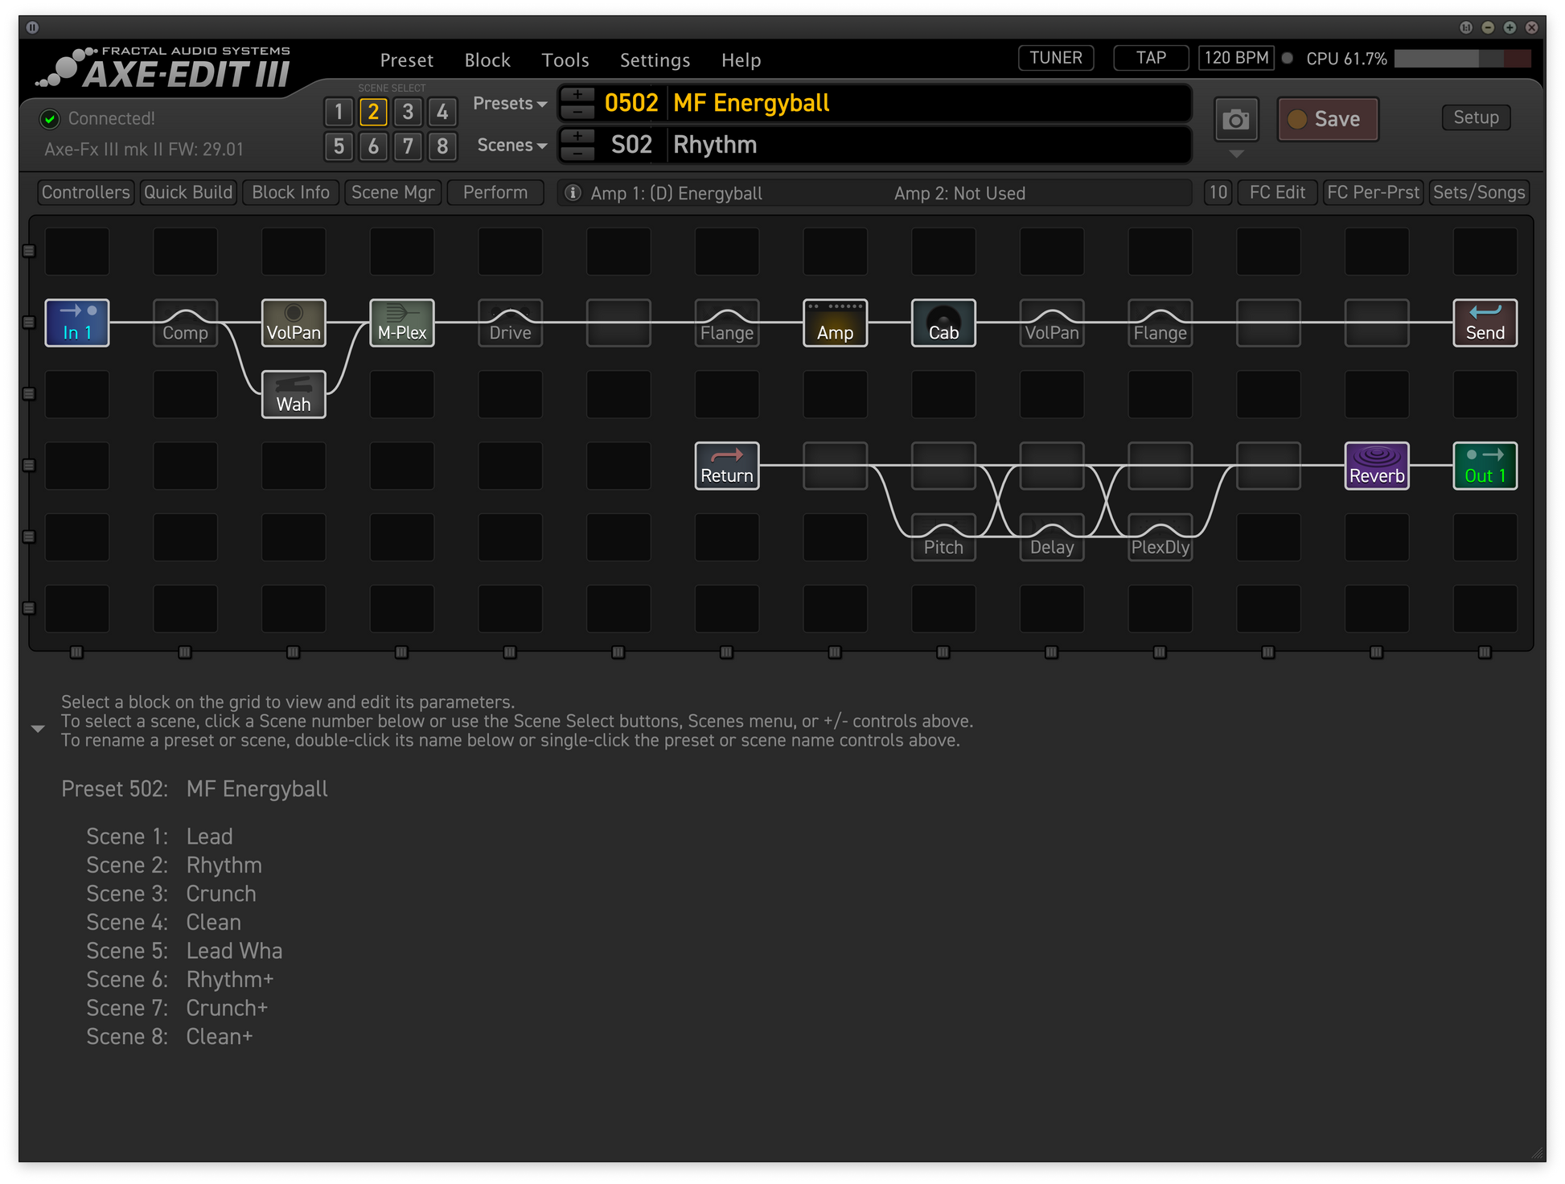Select the Amp block in the chain
The width and height of the screenshot is (1565, 1184).
tap(835, 323)
